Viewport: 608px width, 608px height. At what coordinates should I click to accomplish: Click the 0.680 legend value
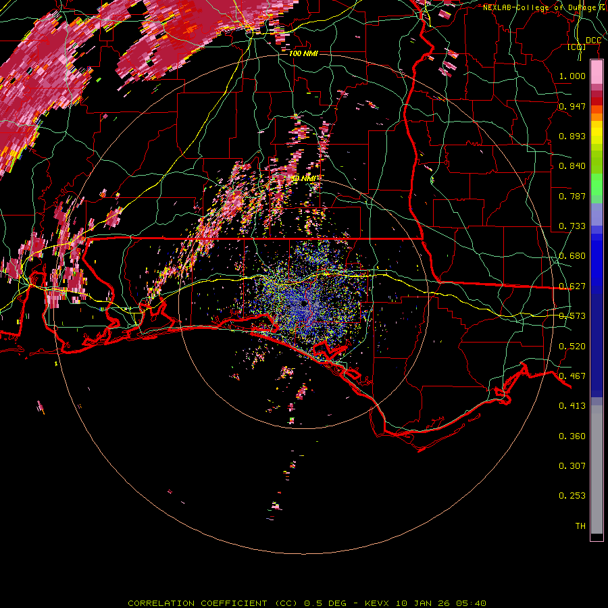[572, 256]
